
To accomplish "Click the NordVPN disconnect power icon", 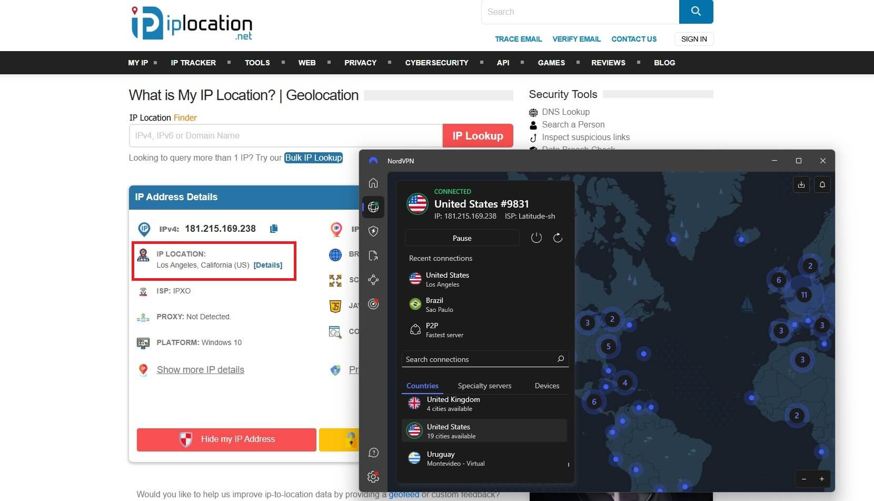I will click(x=536, y=238).
